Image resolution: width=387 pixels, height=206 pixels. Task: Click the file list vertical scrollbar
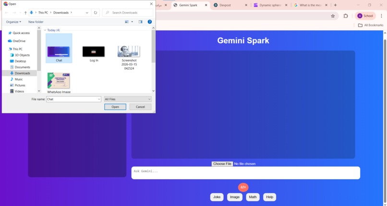click(153, 46)
